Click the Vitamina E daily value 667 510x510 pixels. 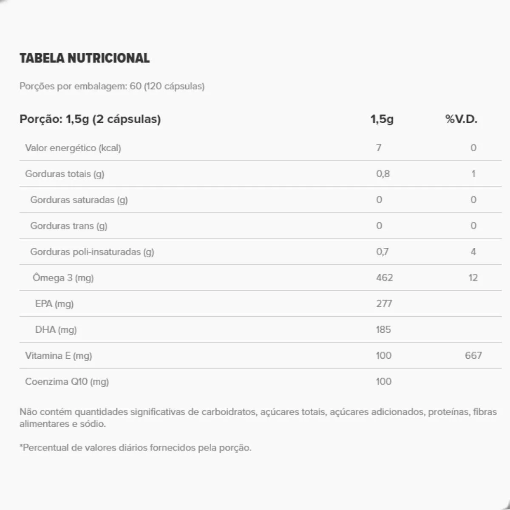473,356
